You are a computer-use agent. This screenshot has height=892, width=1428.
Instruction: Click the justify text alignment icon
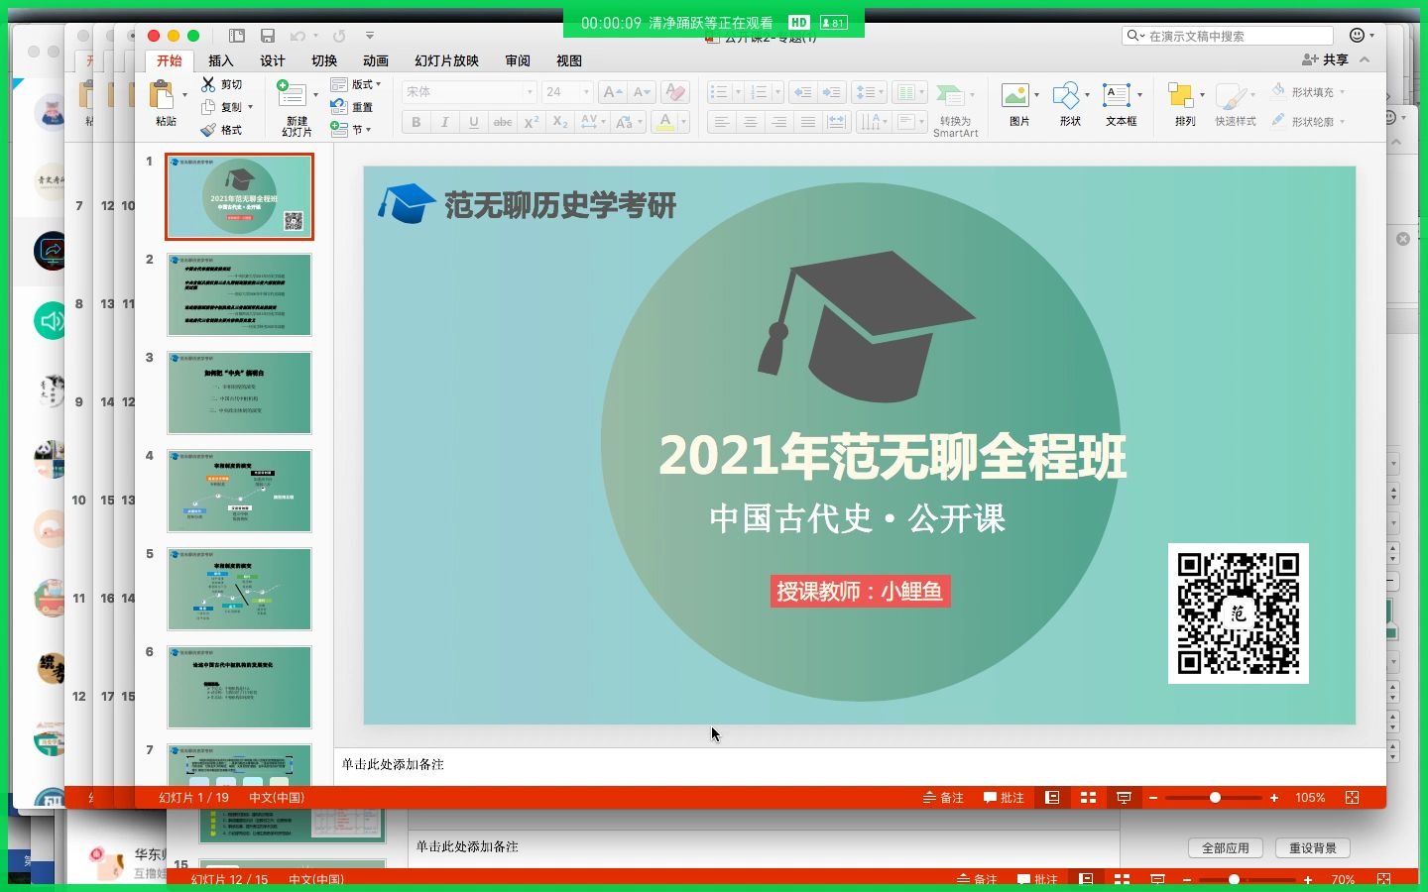click(808, 122)
